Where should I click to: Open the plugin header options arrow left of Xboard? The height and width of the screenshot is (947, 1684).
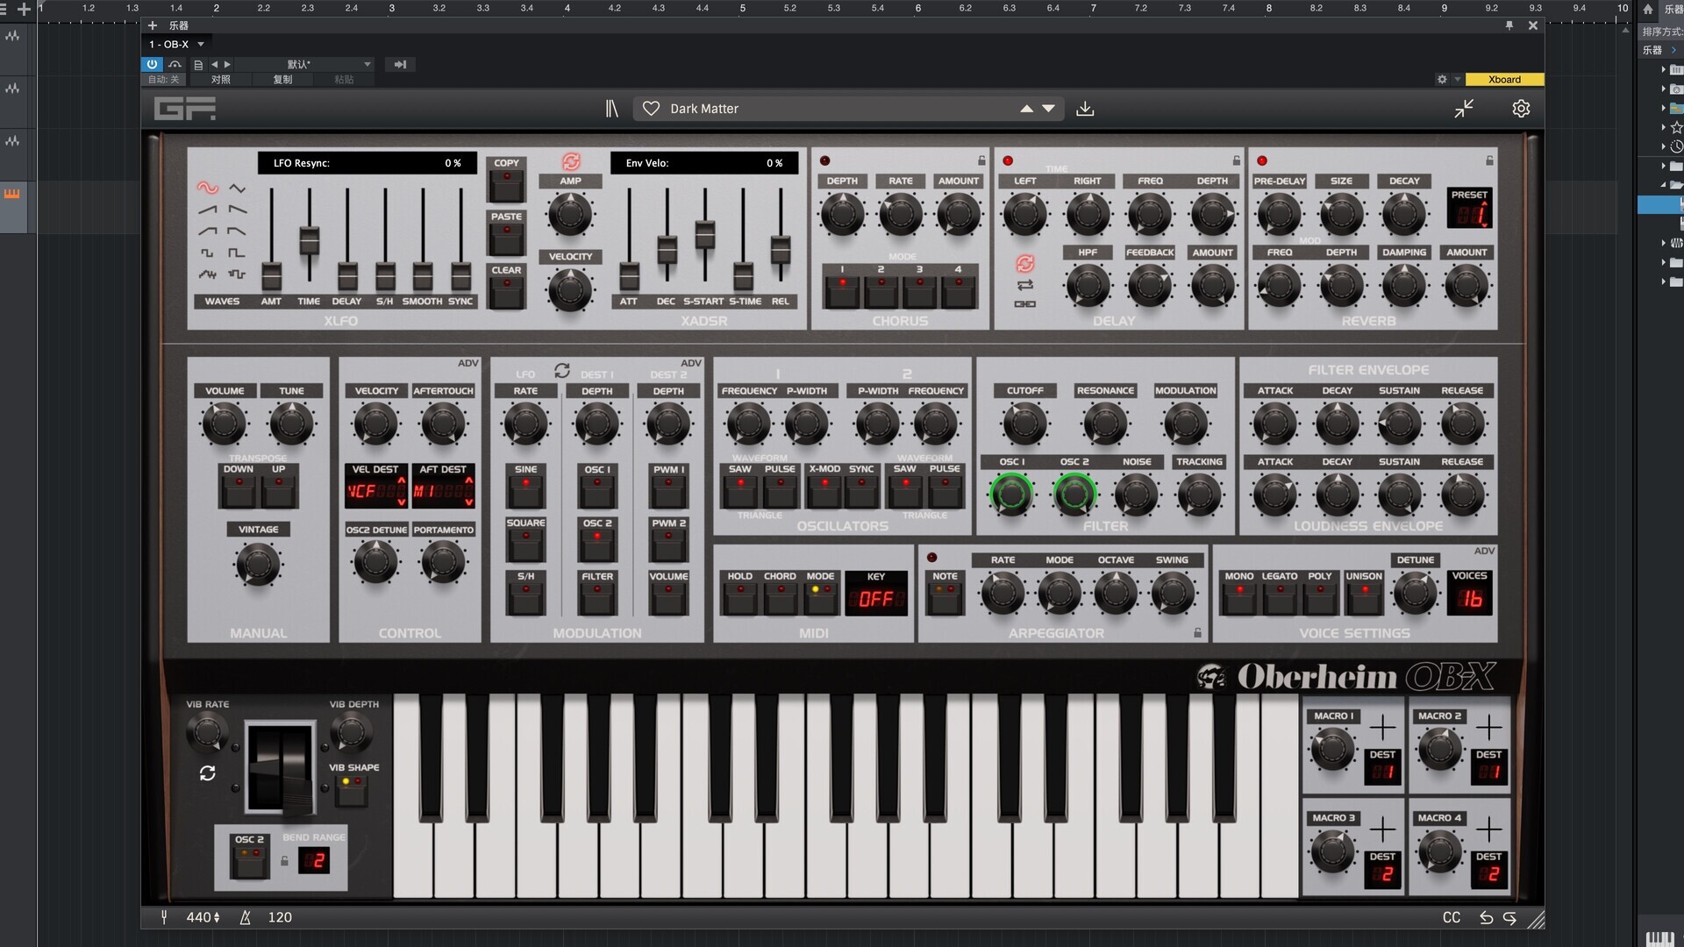pos(1458,80)
